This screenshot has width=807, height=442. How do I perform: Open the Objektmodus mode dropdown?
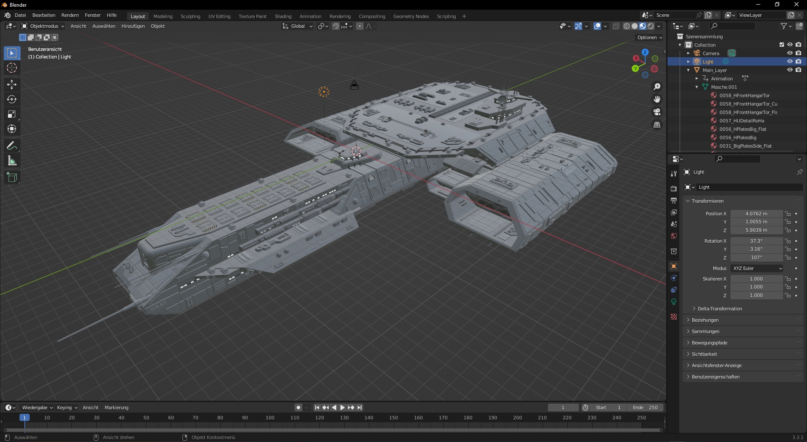pyautogui.click(x=43, y=26)
